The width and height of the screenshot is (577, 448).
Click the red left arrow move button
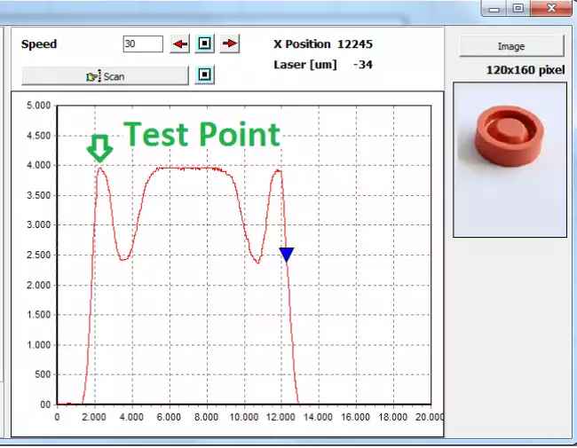(x=180, y=44)
